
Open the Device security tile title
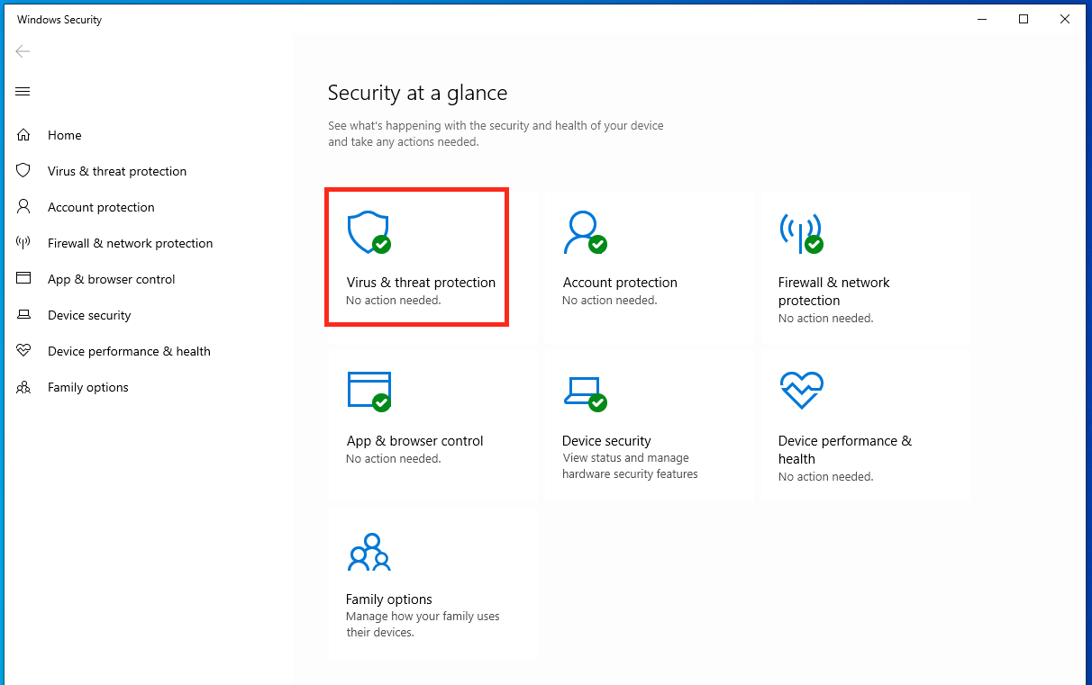(606, 441)
